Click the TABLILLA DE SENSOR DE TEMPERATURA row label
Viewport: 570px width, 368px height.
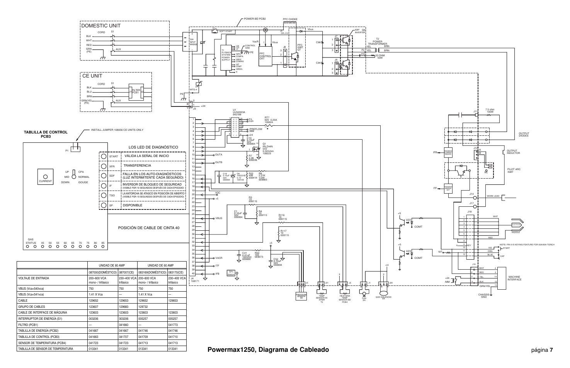(x=45, y=349)
